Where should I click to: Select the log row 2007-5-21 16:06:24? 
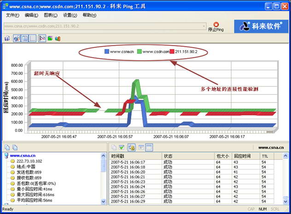pos(192,186)
